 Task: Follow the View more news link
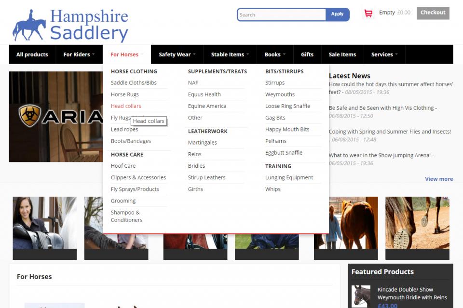pyautogui.click(x=438, y=179)
